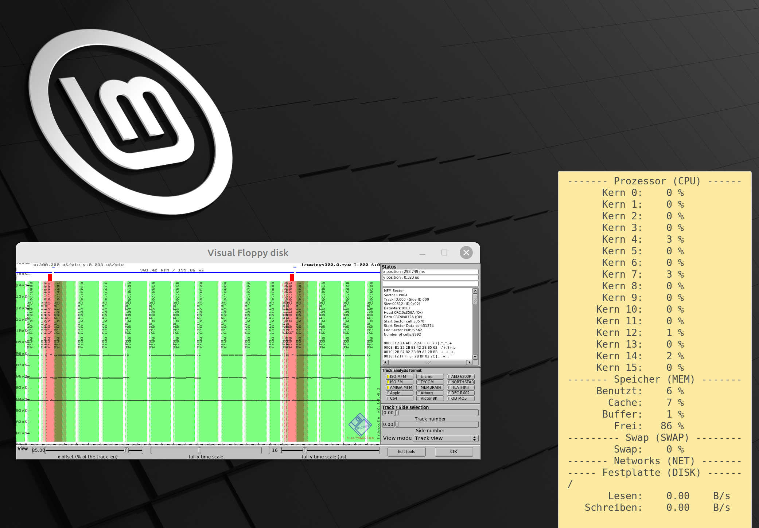Viewport: 759px width, 528px height.
Task: Enable C64 track analysis format
Action: 399,398
